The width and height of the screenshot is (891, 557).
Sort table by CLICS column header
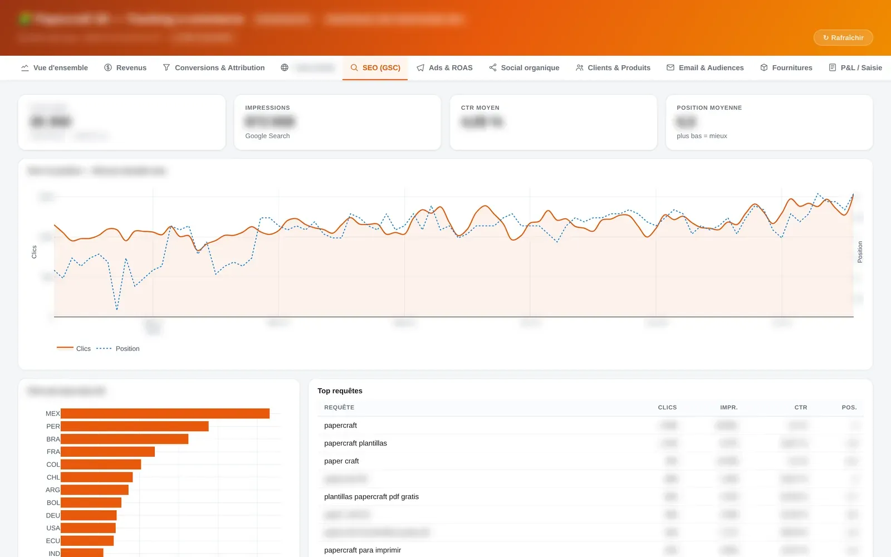(x=667, y=408)
